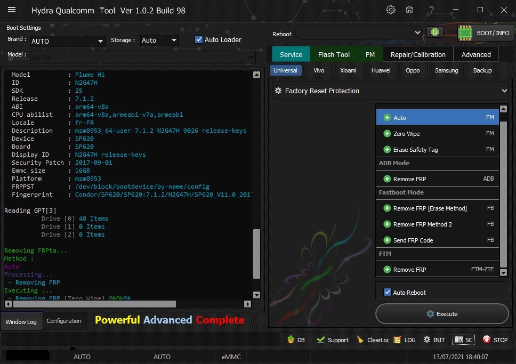Click the INIT gear icon
The height and width of the screenshot is (364, 516).
point(427,339)
